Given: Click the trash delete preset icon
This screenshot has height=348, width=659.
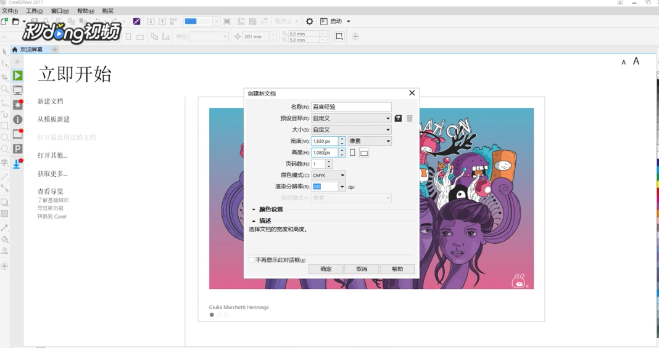Looking at the screenshot, I should (x=410, y=118).
